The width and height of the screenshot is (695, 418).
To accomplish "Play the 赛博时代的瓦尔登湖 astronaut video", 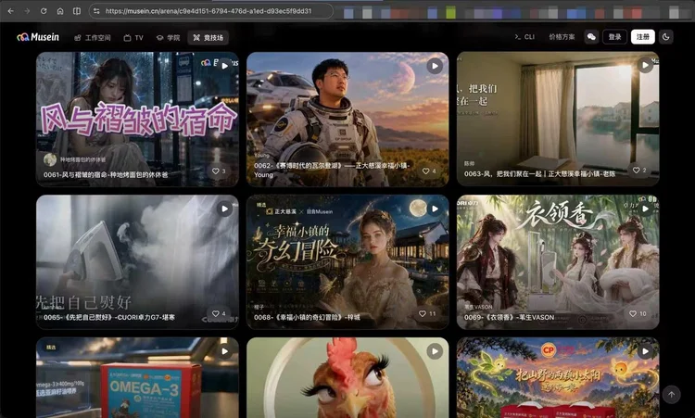I will [x=435, y=66].
